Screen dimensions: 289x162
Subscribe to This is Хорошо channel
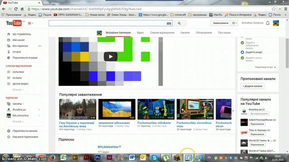257,134
